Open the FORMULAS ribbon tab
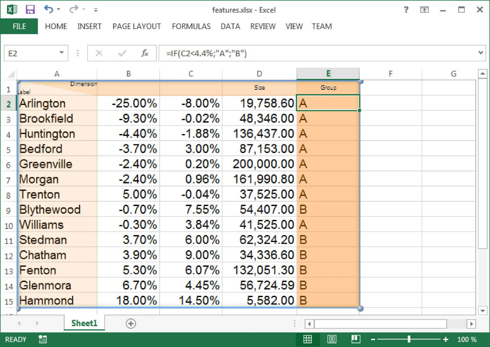This screenshot has height=347, width=490. 191,26
